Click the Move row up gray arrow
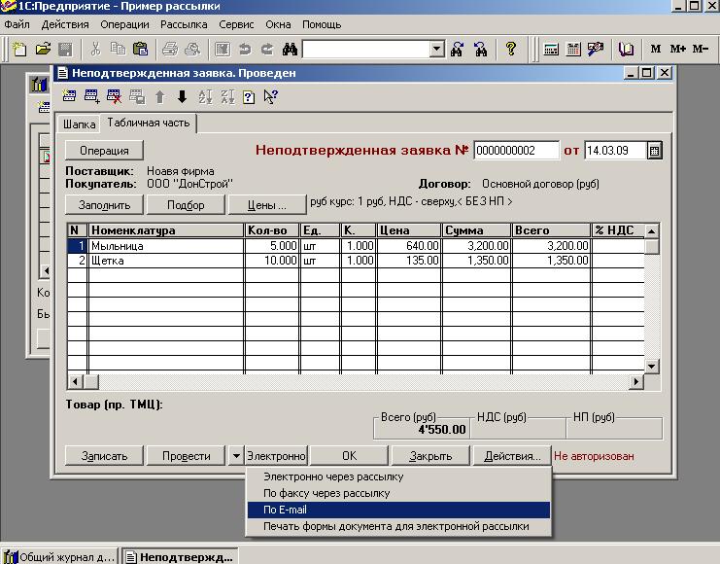Viewport: 720px width, 564px height. pyautogui.click(x=159, y=96)
